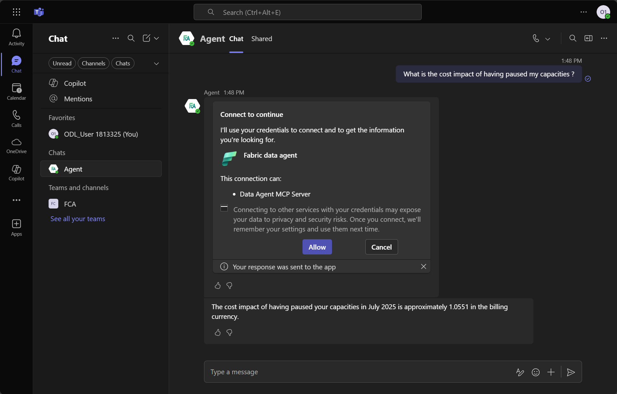Open the Activity feed

click(x=16, y=36)
